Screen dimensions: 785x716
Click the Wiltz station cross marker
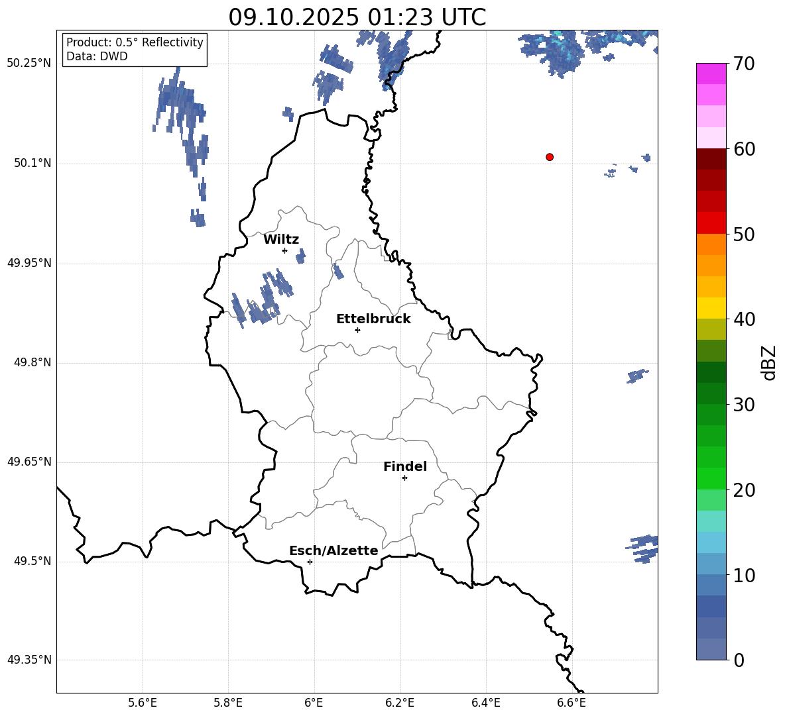[285, 250]
